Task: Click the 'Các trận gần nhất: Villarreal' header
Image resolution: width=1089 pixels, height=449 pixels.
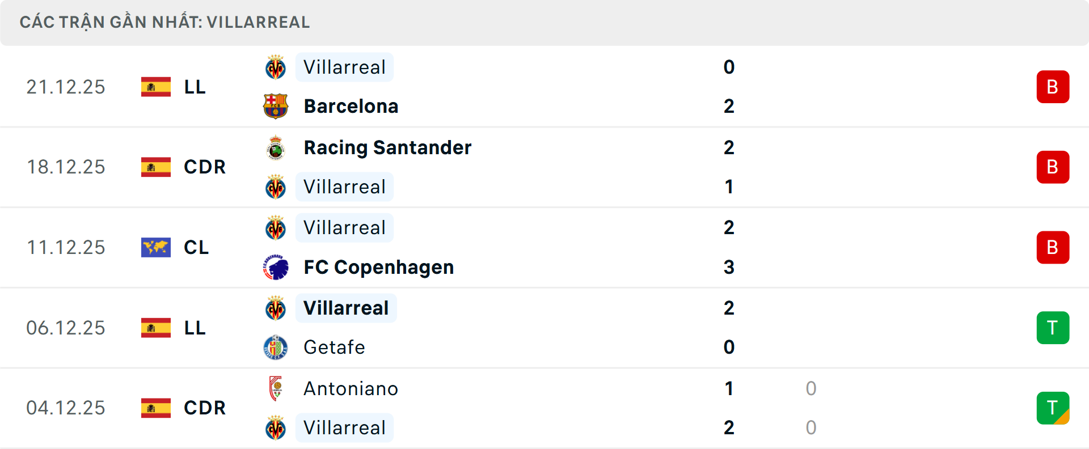Action: pyautogui.click(x=164, y=22)
